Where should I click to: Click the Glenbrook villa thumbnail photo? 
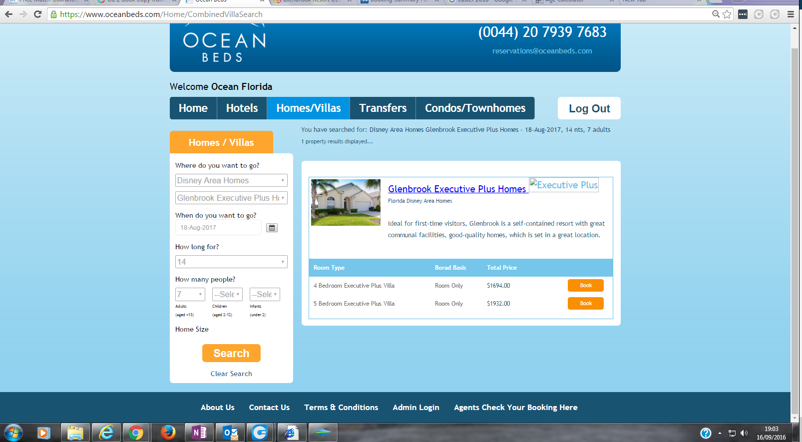click(346, 202)
